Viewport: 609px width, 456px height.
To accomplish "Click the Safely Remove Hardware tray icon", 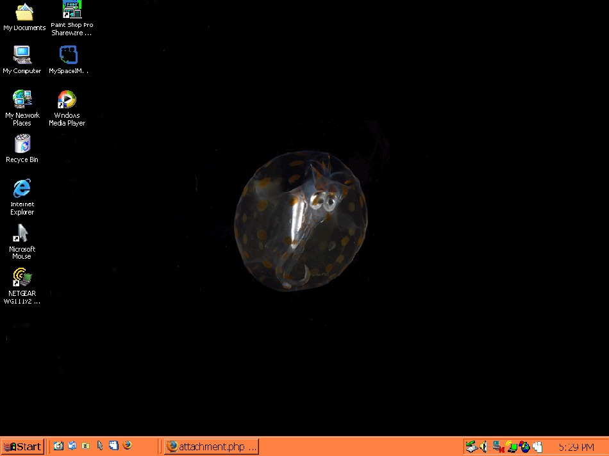I will click(x=471, y=446).
